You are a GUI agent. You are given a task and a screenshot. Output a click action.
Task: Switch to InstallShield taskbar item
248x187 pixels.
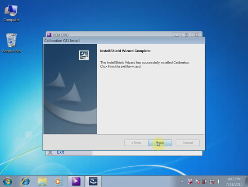93,181
